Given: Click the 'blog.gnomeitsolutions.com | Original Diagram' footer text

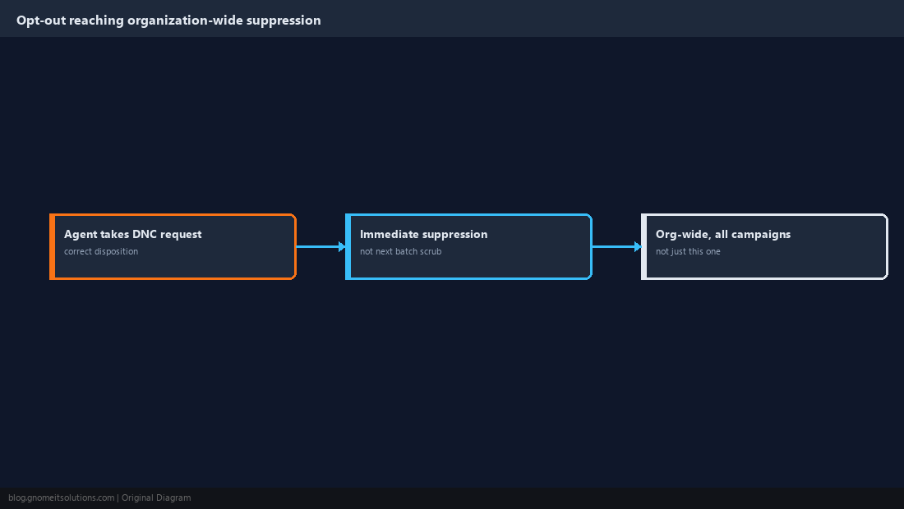Looking at the screenshot, I should pos(99,498).
